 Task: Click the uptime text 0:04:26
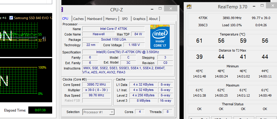pos(261,25)
